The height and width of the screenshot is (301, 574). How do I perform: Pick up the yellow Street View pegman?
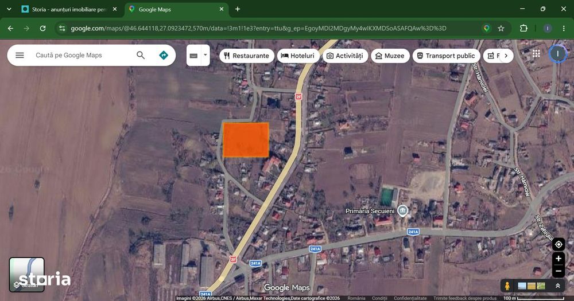(507, 286)
